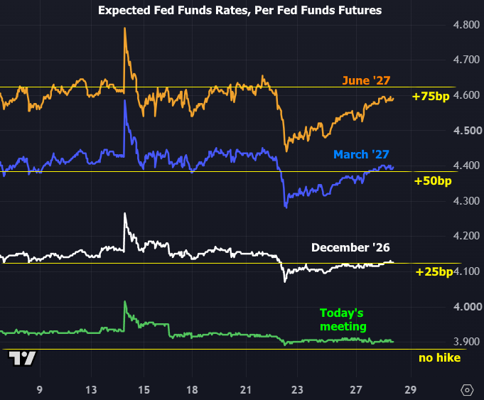
Task: Click the 4.000 price scale label
Action: point(468,307)
